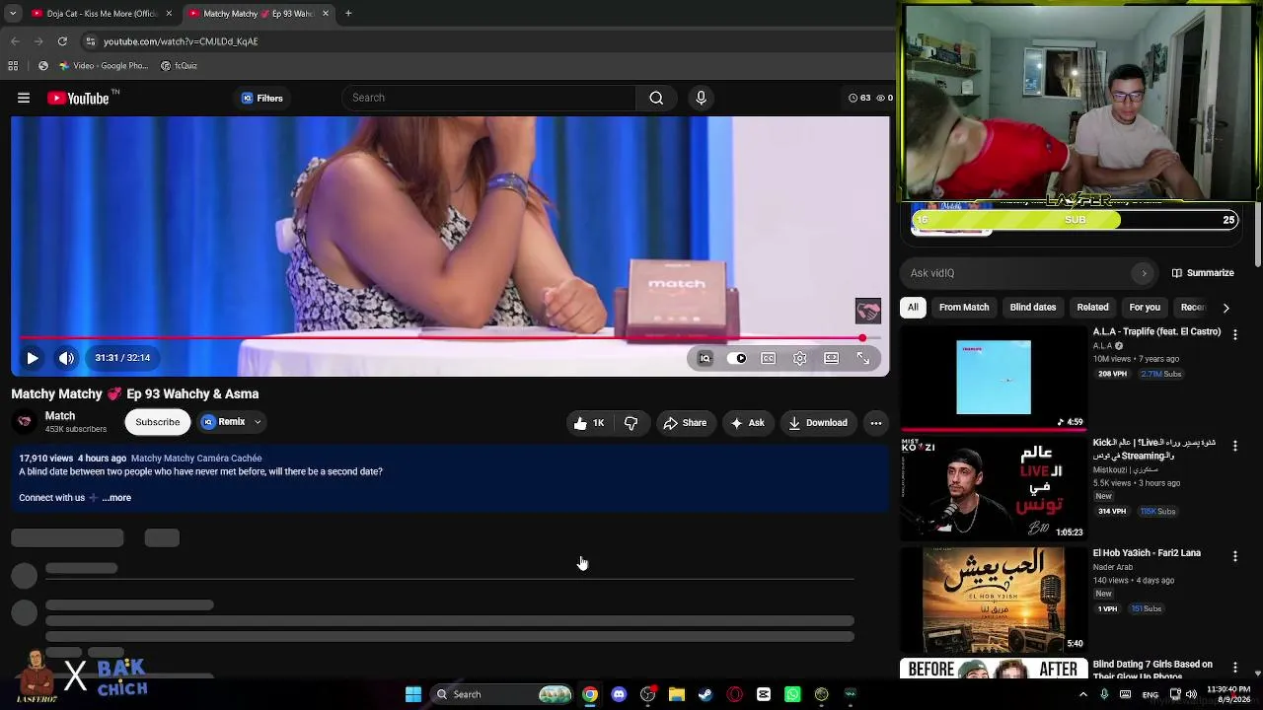Select the For you filter chip
1263x710 pixels.
tap(1145, 308)
